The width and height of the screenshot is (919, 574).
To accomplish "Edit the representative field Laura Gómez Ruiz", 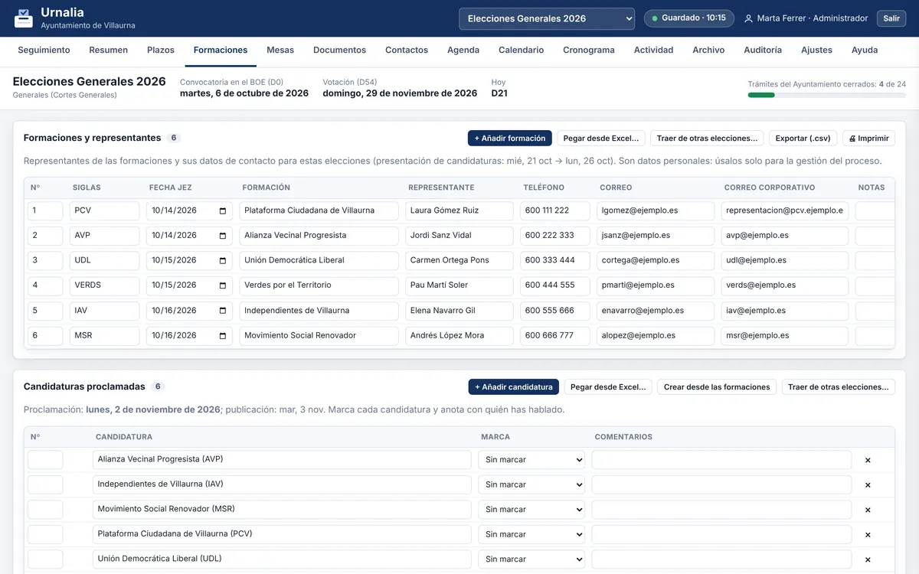I will tap(459, 210).
